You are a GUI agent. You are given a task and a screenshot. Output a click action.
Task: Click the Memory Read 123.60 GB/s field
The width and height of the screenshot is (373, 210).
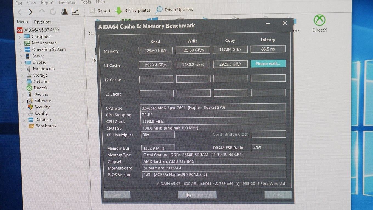(x=156, y=50)
